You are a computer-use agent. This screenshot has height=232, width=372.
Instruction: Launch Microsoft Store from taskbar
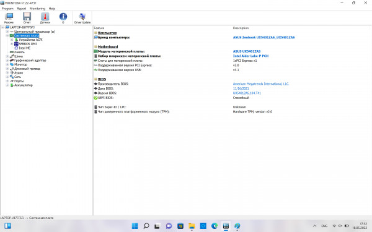tap(180, 226)
